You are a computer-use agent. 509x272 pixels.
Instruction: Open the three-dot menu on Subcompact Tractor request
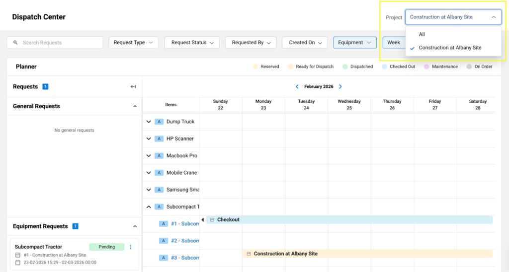click(131, 247)
